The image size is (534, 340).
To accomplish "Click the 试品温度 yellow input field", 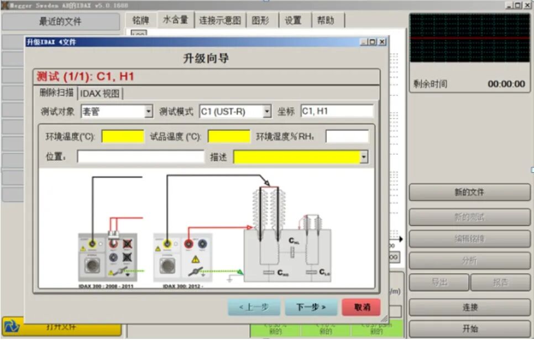I will [229, 137].
